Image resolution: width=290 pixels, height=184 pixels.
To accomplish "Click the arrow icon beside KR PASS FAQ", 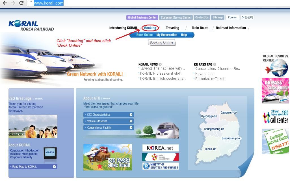I will coord(215,64).
